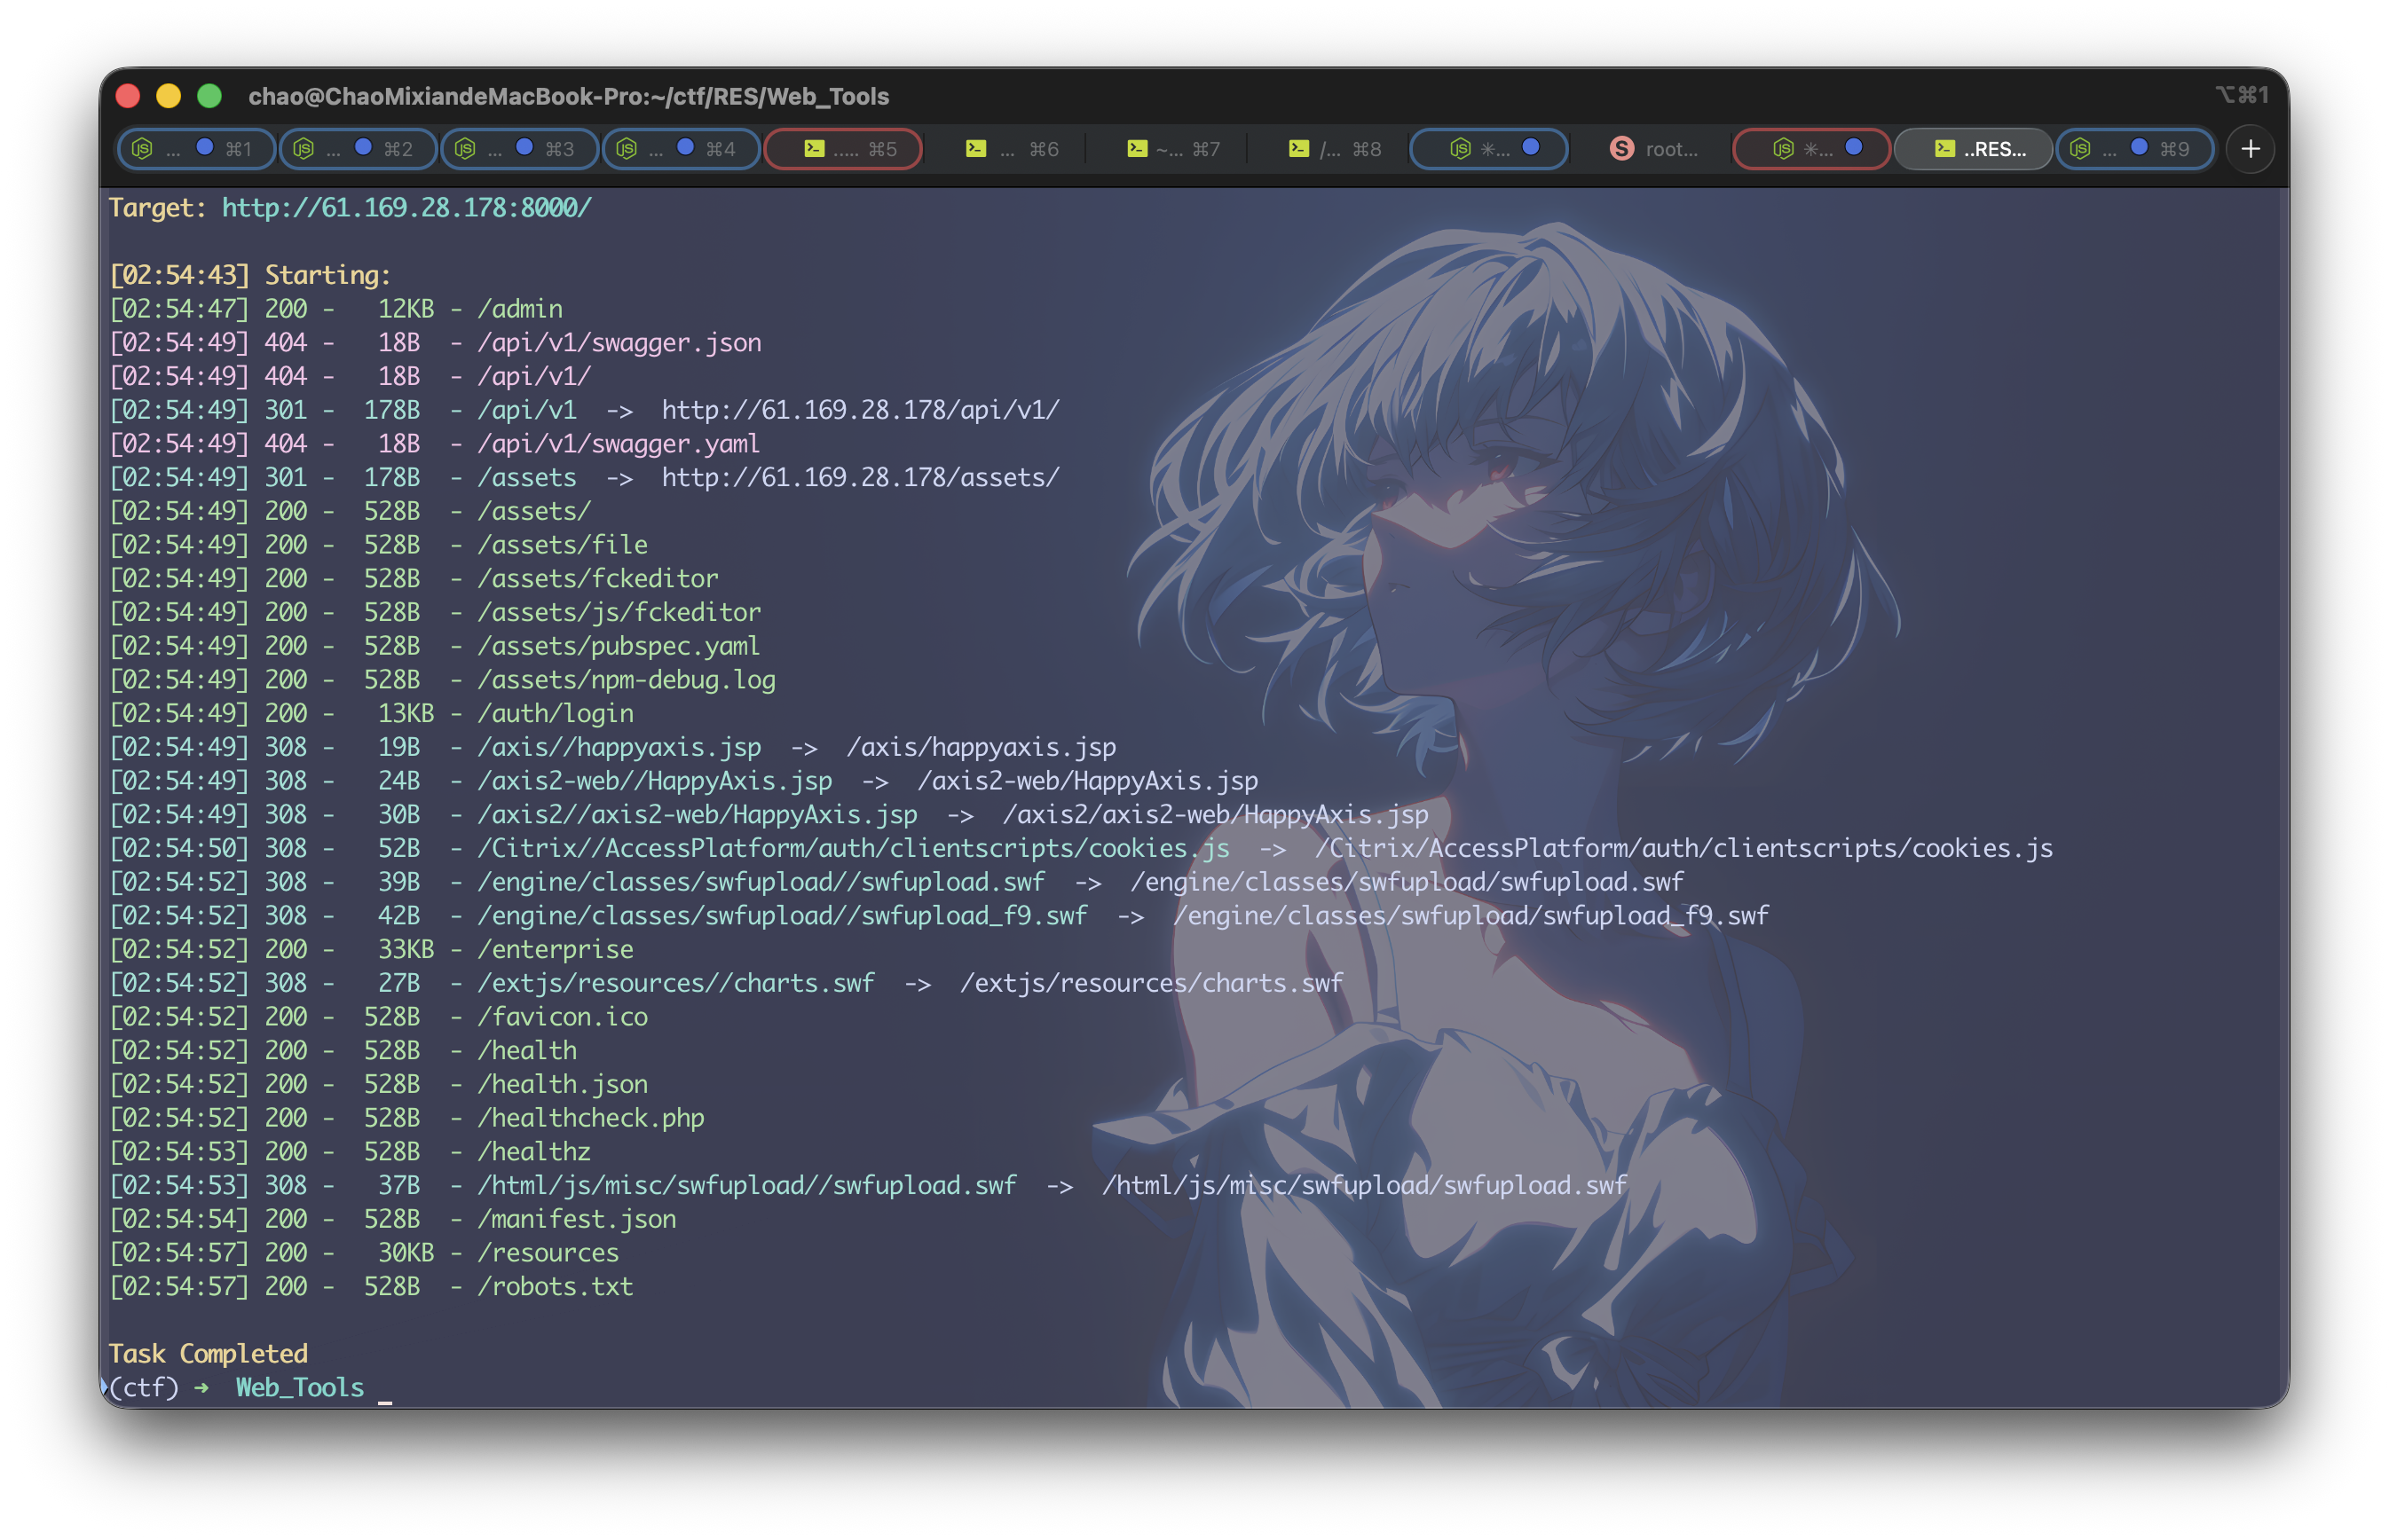Open the red-outlined ⌘5 terminal tab
The height and width of the screenshot is (1540, 2389).
click(843, 149)
